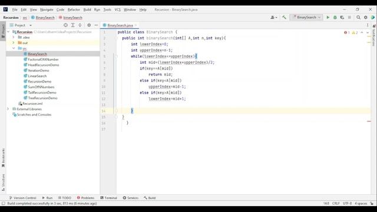
Task: Open UTF-8 encoding selector
Action: tap(347, 203)
